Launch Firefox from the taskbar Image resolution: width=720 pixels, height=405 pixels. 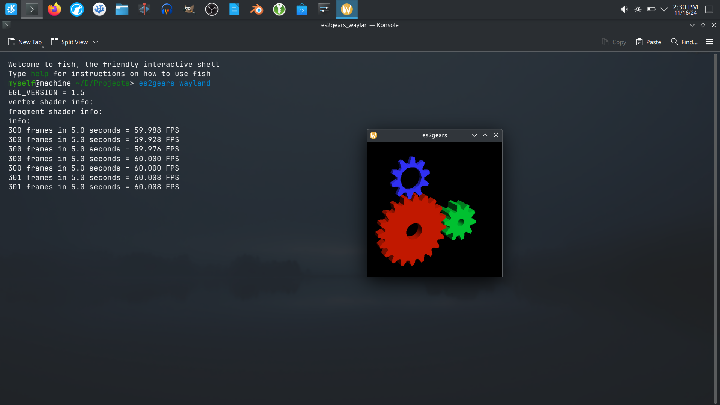(x=54, y=9)
